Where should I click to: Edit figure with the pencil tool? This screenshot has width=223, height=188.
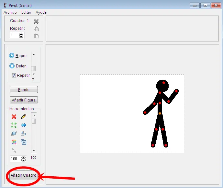24,117
